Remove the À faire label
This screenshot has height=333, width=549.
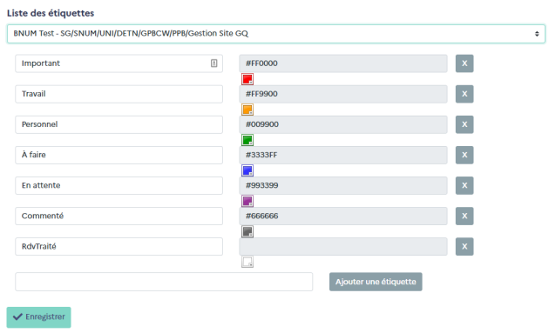[464, 155]
